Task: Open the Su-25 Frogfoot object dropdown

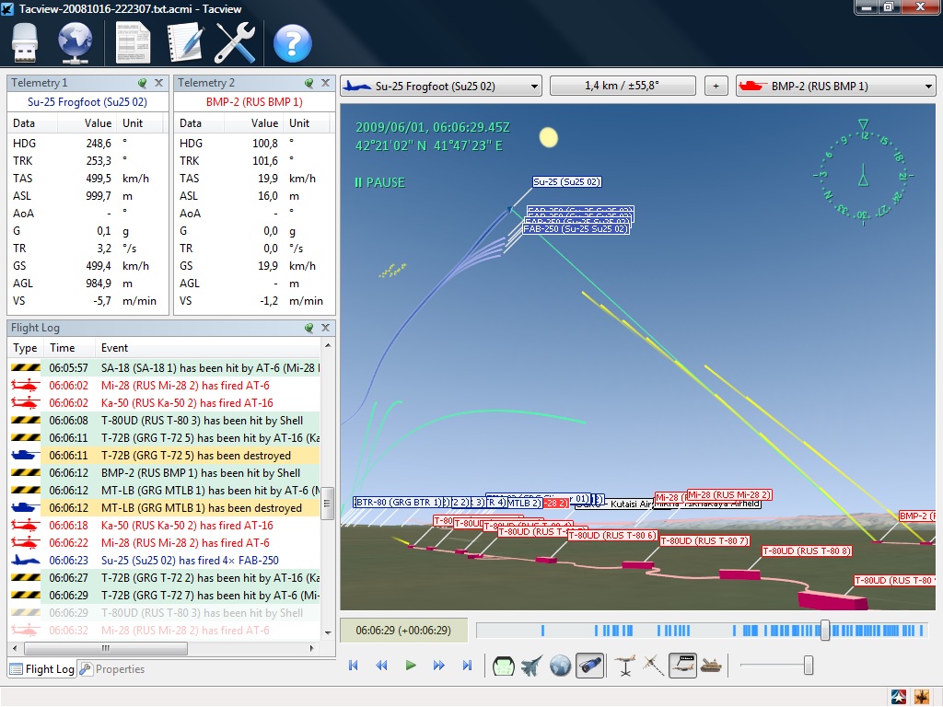Action: click(441, 86)
